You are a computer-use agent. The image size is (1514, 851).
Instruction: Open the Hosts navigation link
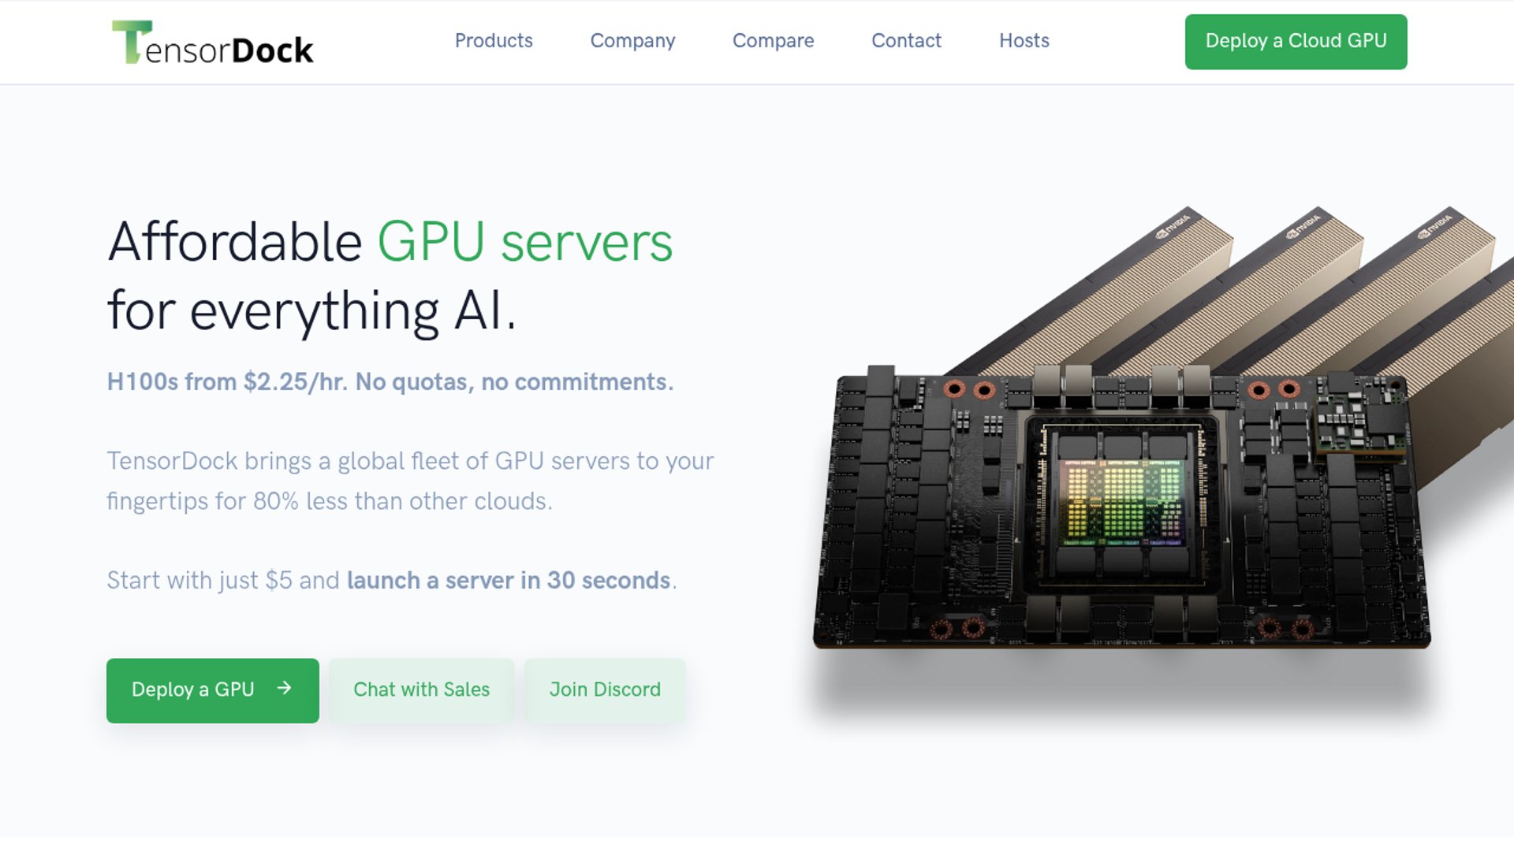click(1024, 41)
